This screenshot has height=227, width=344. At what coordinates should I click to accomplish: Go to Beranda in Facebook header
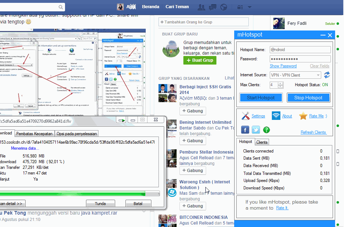151,7
